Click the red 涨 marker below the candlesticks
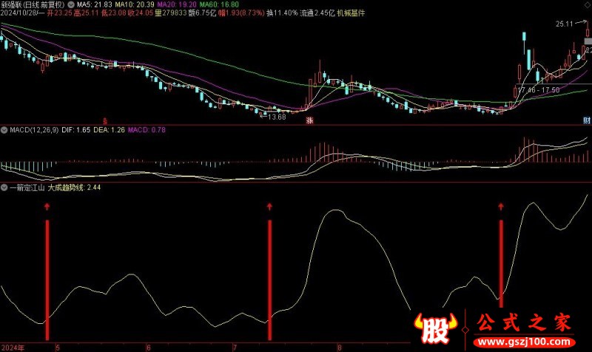Image resolution: width=592 pixels, height=352 pixels. [309, 121]
